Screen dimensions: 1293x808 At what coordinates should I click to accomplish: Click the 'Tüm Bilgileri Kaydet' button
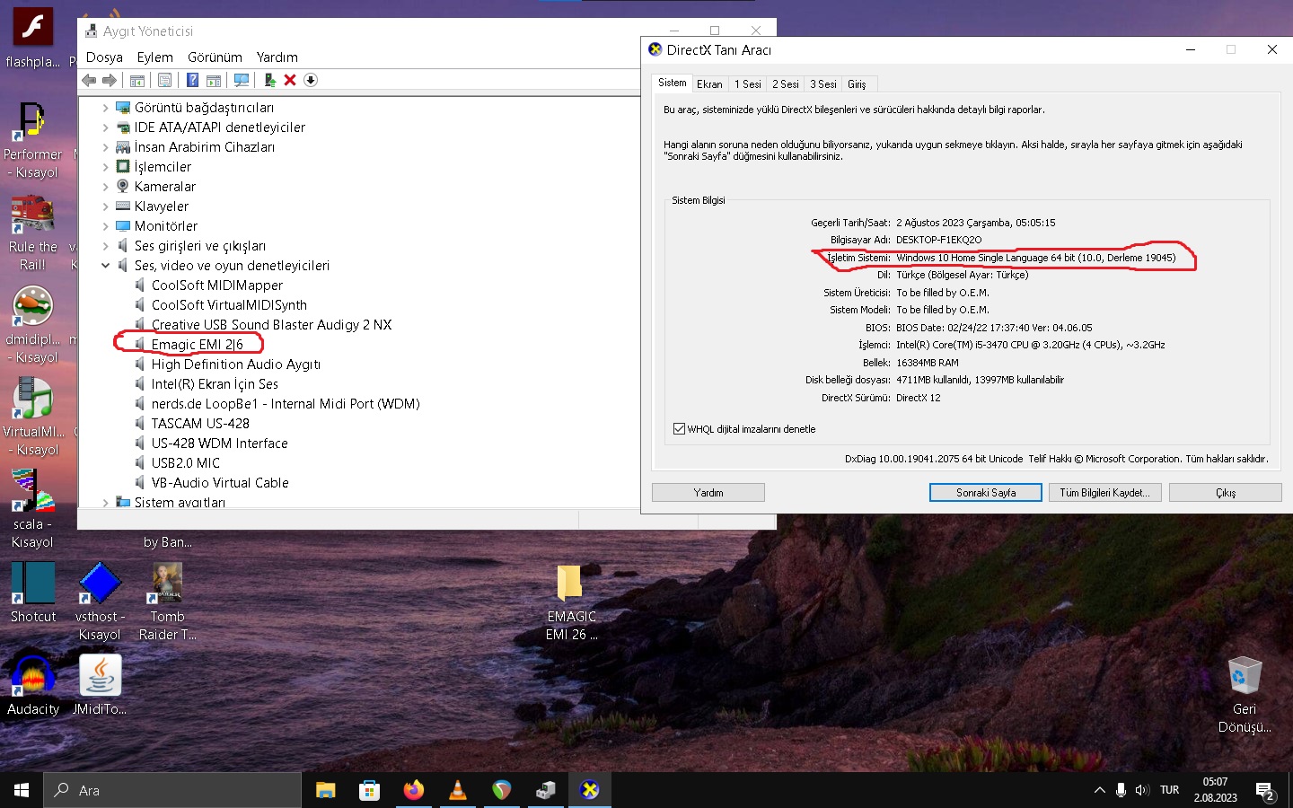point(1104,492)
